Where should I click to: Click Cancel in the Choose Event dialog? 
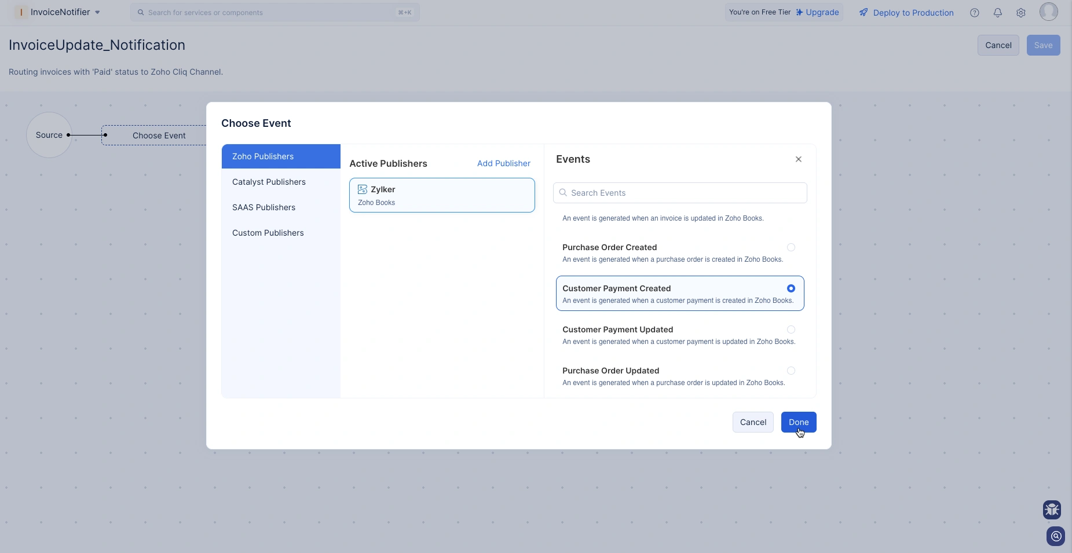(753, 422)
